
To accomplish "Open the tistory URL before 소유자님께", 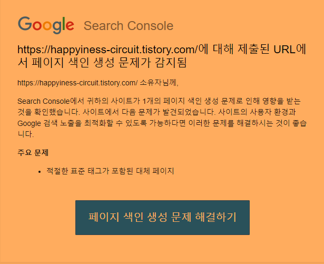I will 77,83.
